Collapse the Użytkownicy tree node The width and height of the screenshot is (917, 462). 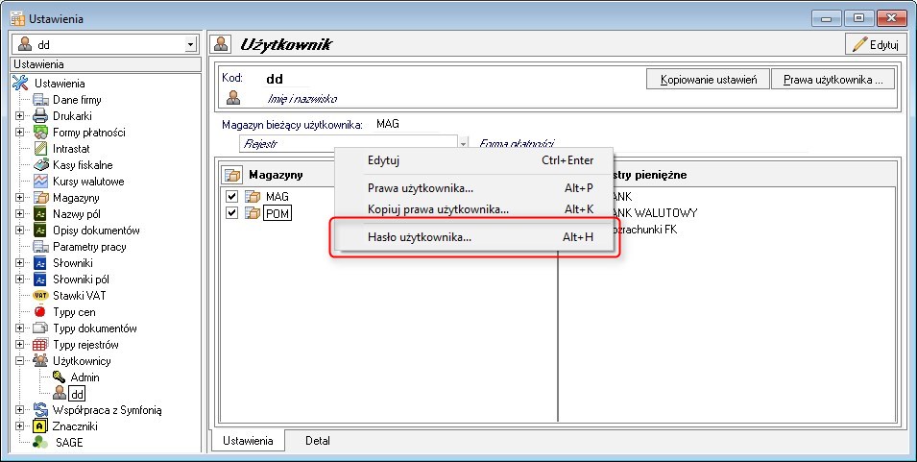pyautogui.click(x=20, y=361)
